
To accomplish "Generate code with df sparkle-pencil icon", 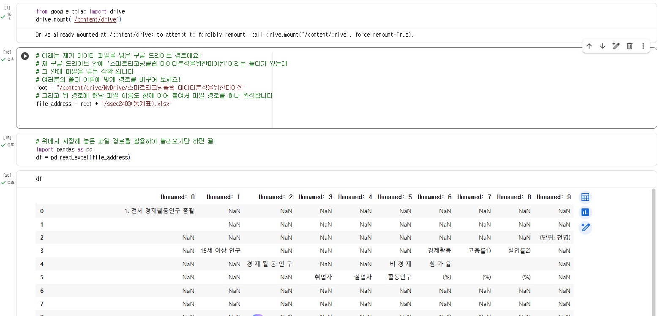I will 585,227.
